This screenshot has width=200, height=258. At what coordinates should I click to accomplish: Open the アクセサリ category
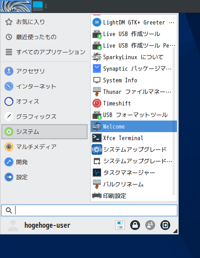tap(44, 71)
